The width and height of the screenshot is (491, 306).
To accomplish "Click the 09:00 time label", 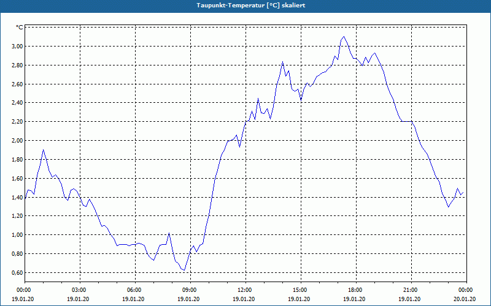I will coord(189,290).
